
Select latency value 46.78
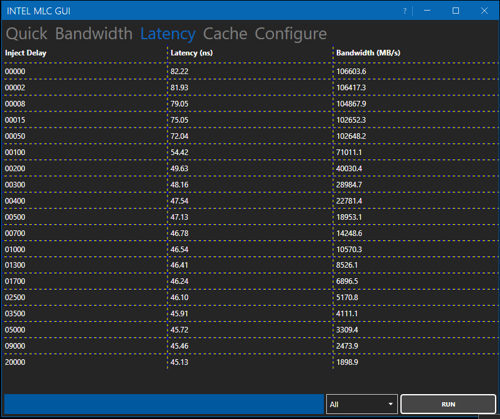[x=179, y=233]
